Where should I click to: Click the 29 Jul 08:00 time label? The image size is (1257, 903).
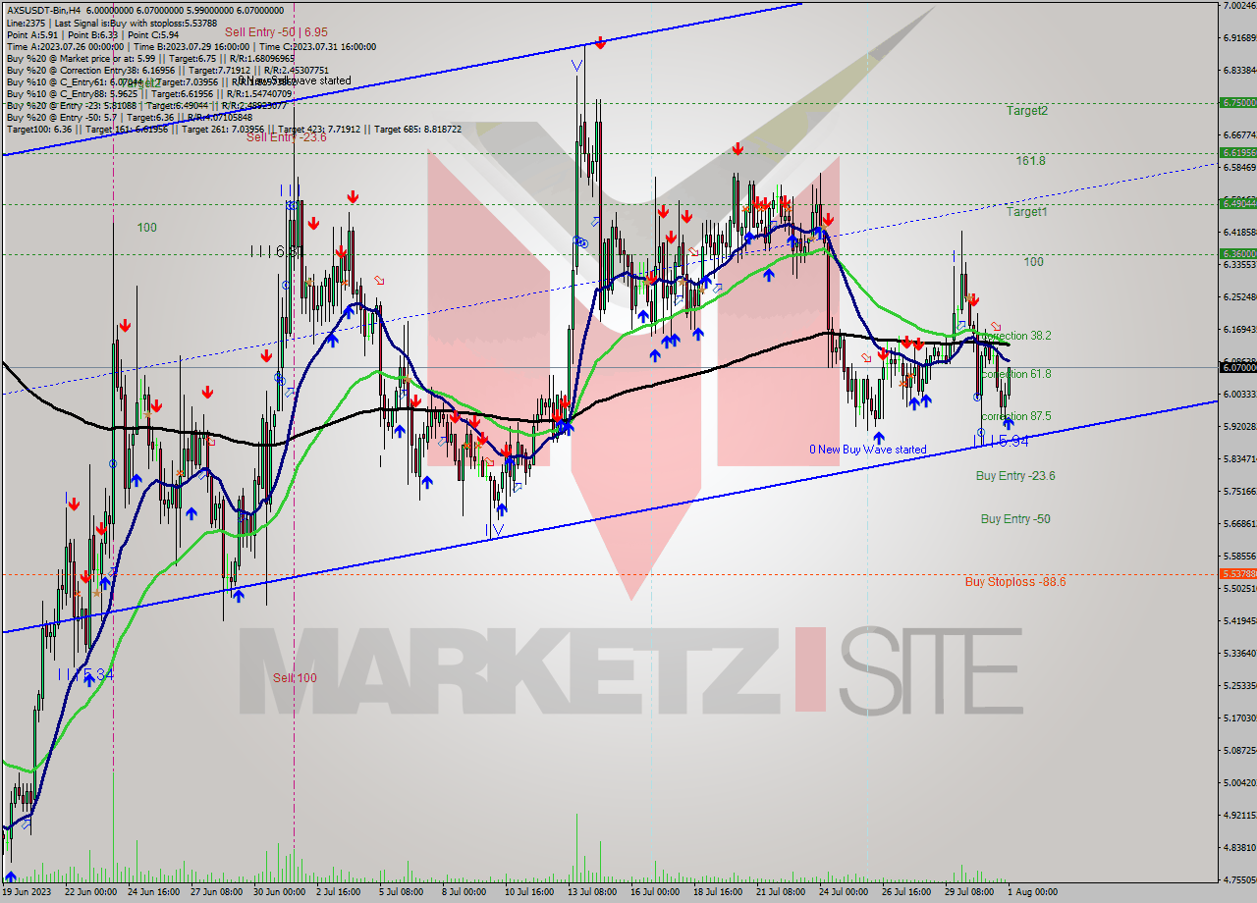(969, 892)
